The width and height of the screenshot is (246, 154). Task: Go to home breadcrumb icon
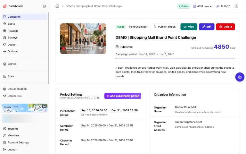click(x=57, y=6)
